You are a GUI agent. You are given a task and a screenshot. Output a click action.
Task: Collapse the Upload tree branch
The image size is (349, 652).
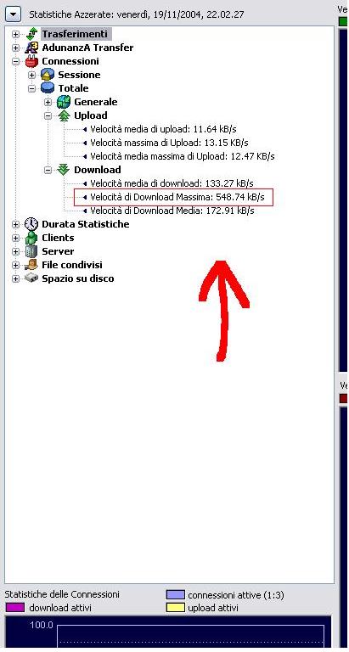[48, 116]
